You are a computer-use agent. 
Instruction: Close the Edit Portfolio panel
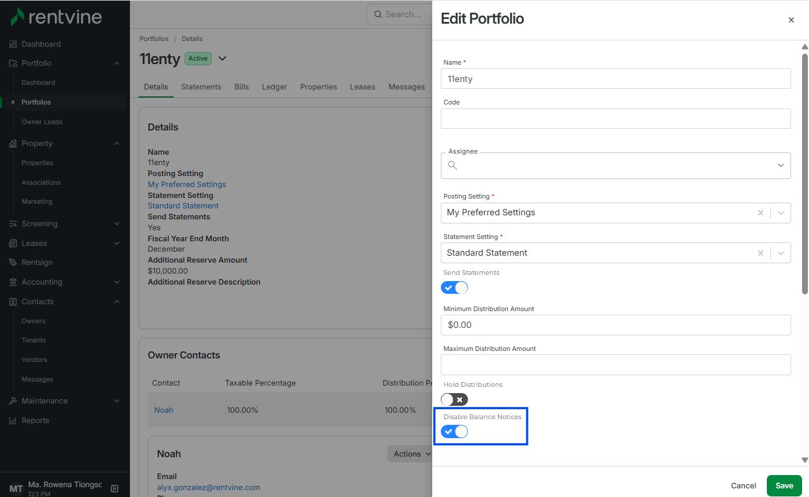tap(791, 20)
